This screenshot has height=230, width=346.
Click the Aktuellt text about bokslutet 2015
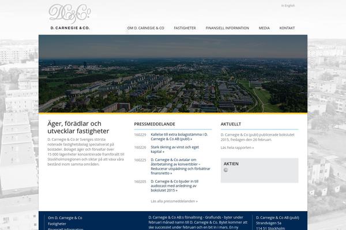[x=258, y=137]
